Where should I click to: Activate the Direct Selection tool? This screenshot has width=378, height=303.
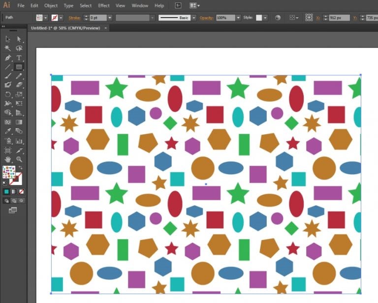(19, 39)
